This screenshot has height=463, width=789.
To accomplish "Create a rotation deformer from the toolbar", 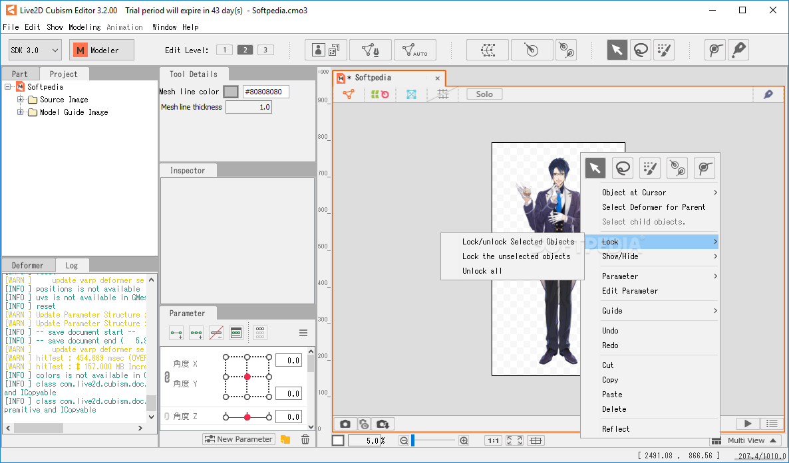I will pyautogui.click(x=532, y=50).
